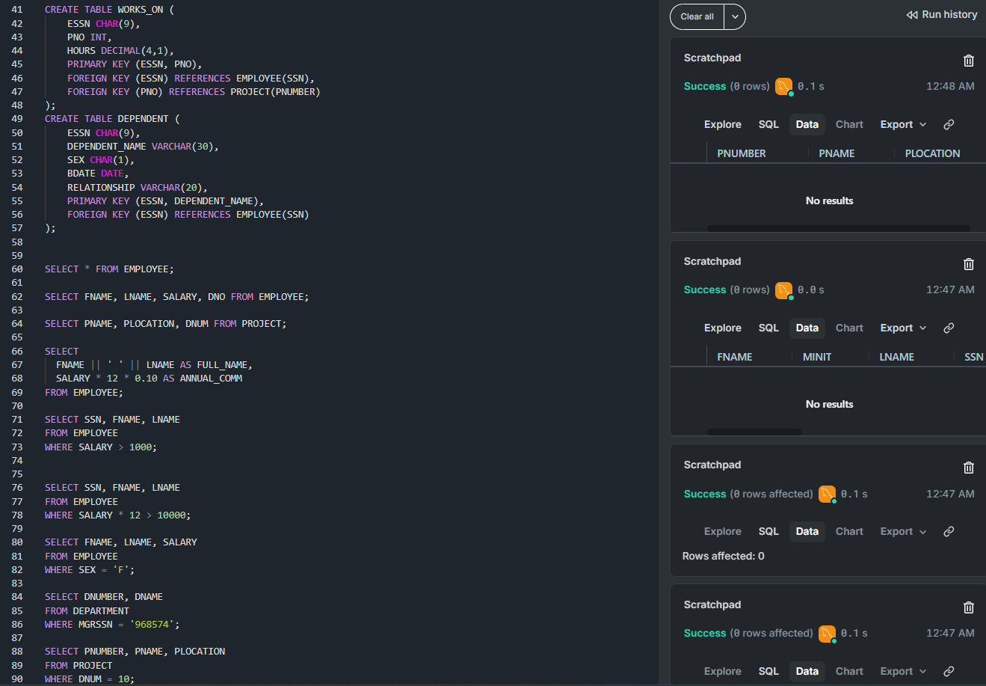Click link icon in third result card
The image size is (986, 686).
pos(949,532)
